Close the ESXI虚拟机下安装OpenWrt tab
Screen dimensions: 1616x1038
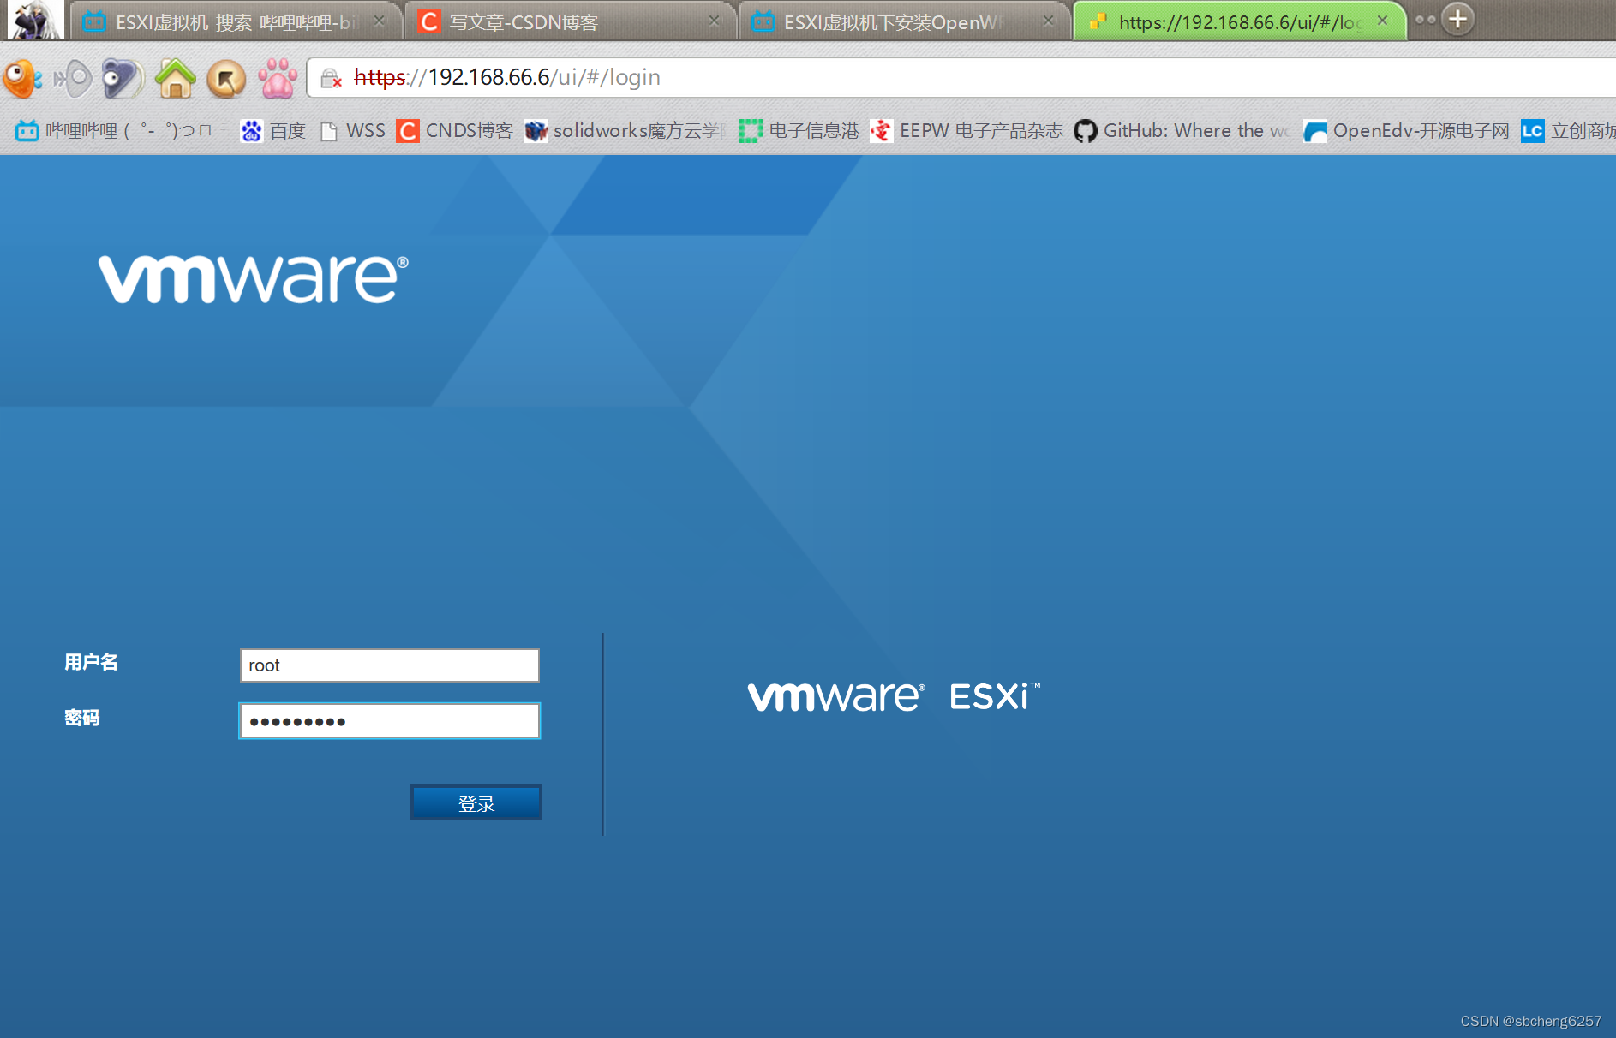1048,21
